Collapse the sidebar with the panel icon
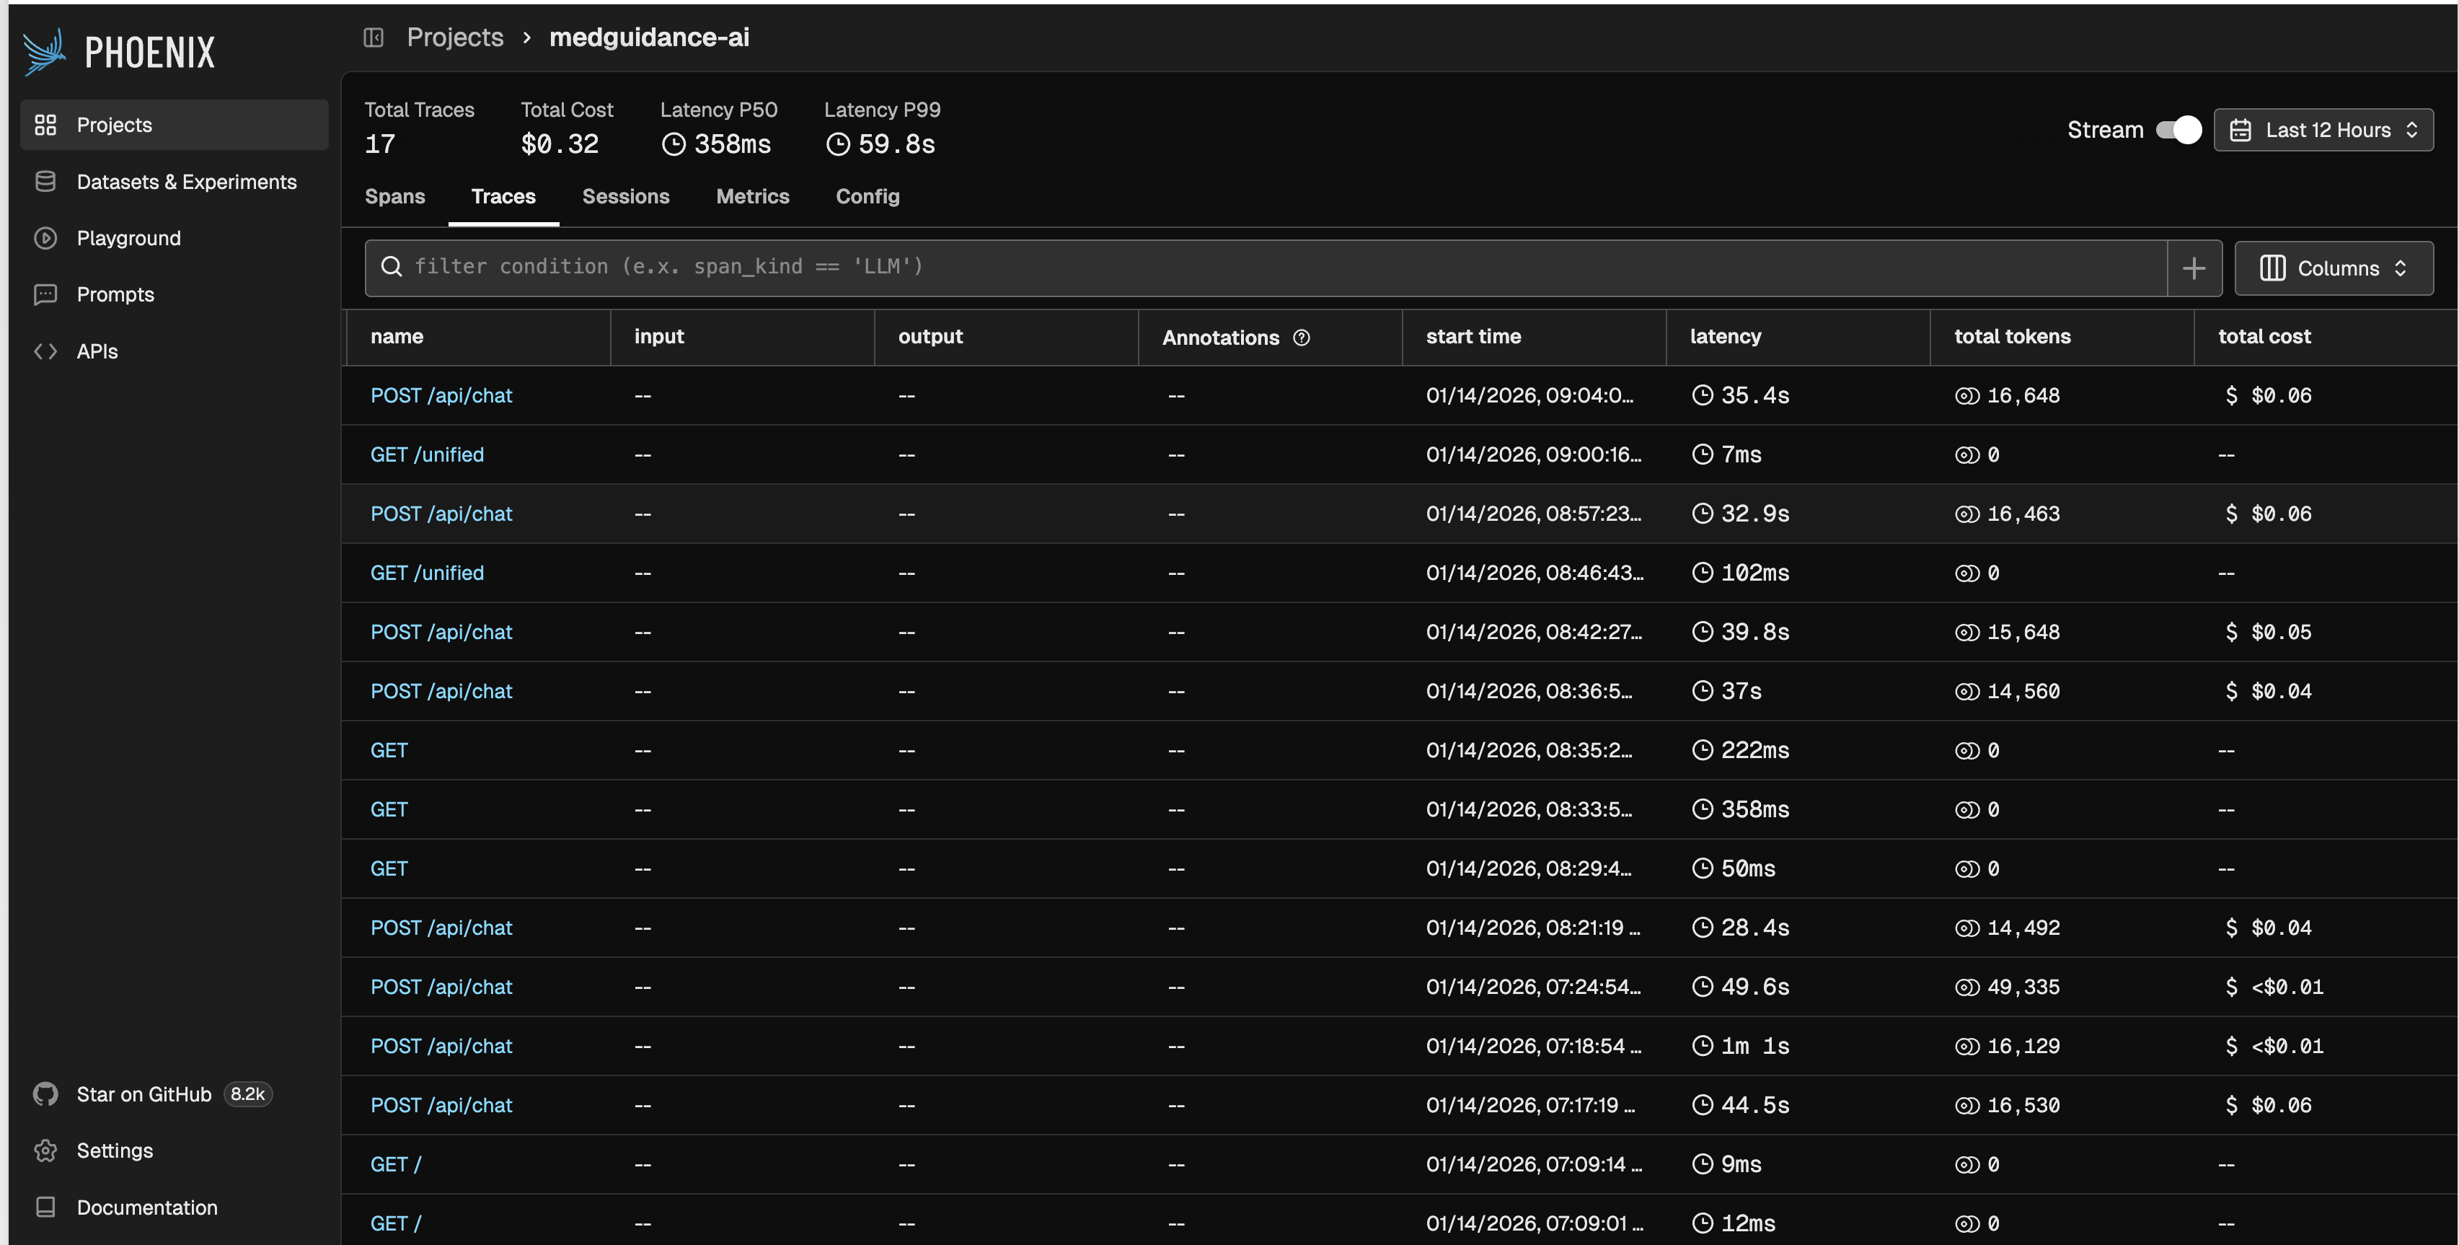The height and width of the screenshot is (1245, 2459). 374,38
